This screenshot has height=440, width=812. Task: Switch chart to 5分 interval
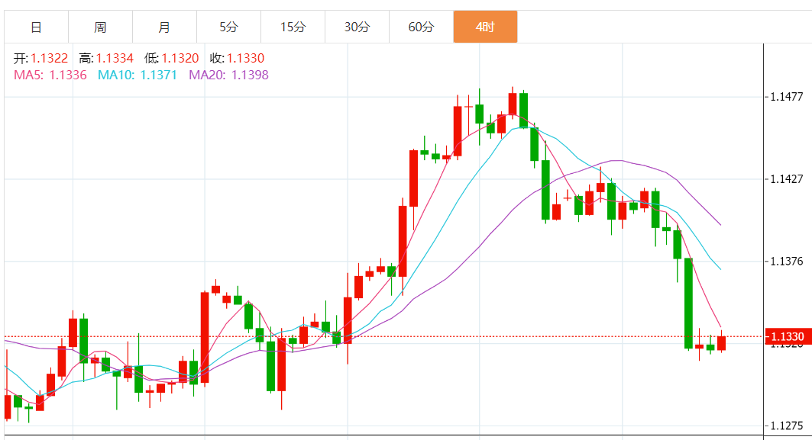[x=228, y=27]
